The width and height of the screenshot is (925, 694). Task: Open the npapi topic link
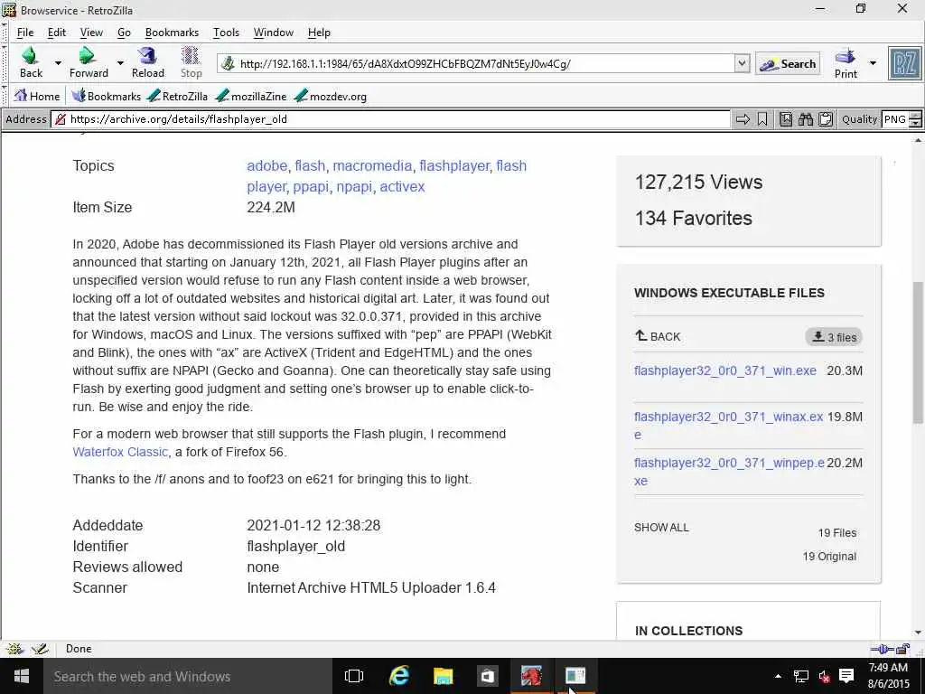pos(354,186)
